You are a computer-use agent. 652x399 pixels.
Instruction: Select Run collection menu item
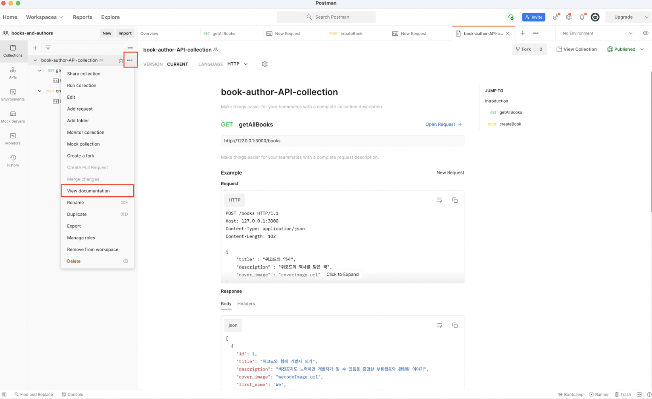pyautogui.click(x=97, y=85)
